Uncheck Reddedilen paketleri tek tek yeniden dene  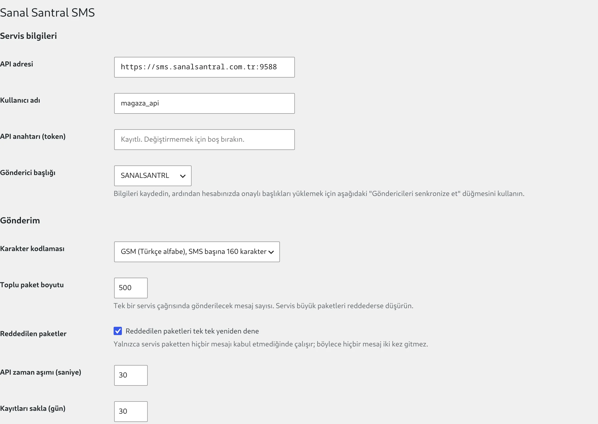[x=118, y=331]
